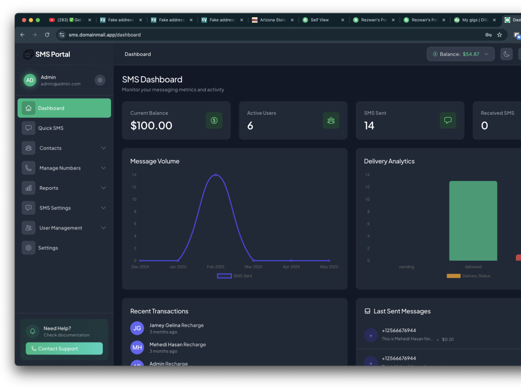The image size is (521, 391).
Task: Bookmark the page with star icon
Action: pyautogui.click(x=500, y=34)
